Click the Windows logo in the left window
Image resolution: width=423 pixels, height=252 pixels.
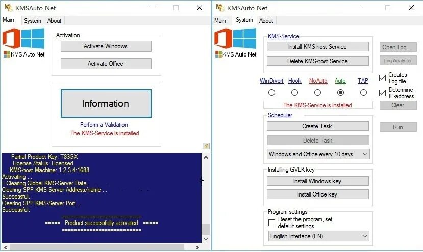pos(33,39)
